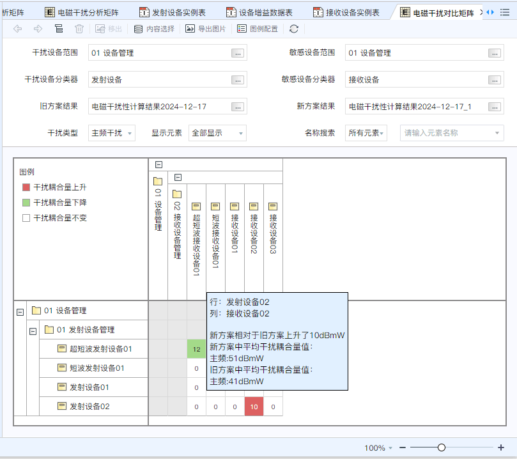Open the 100% zoom level dropdown

pos(378,447)
